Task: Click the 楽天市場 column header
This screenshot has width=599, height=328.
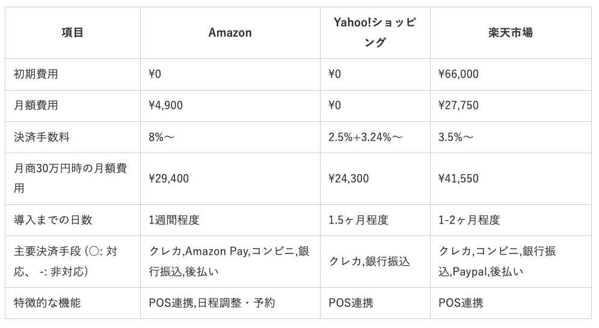Action: [x=511, y=33]
